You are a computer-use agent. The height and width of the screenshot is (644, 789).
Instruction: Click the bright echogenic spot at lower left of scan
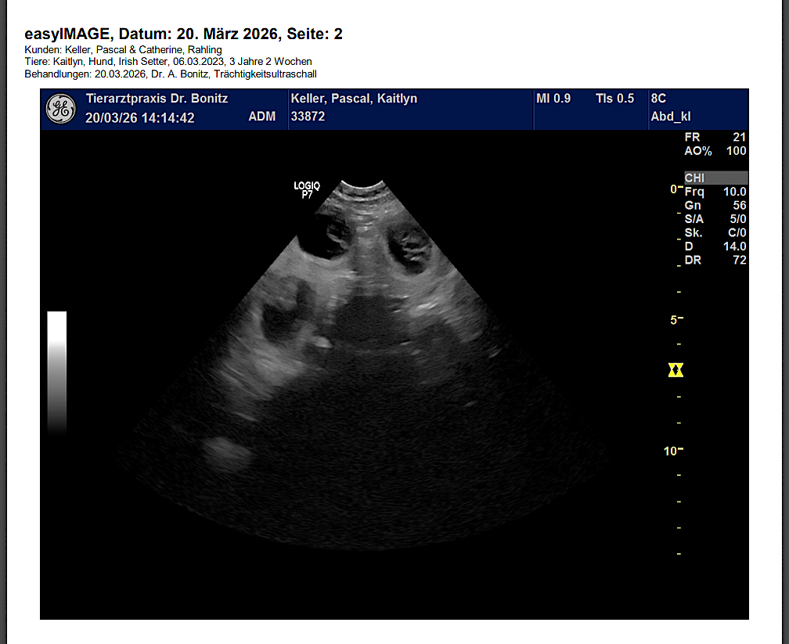(x=225, y=451)
